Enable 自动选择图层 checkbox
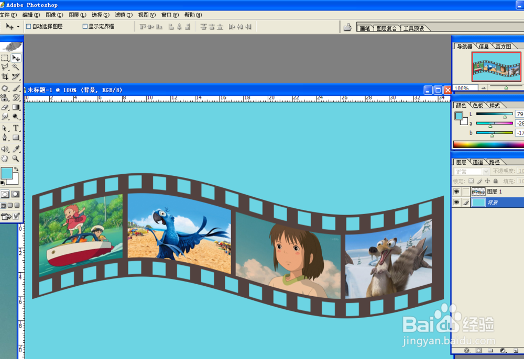 (29, 26)
